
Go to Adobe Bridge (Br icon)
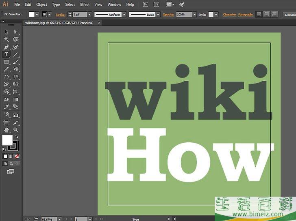tap(146, 4)
